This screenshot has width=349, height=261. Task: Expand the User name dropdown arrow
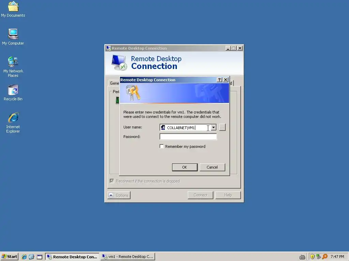coord(213,127)
